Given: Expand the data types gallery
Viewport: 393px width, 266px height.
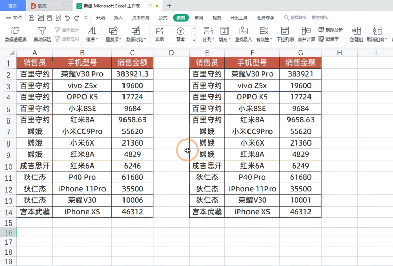Looking at the screenshot, I should pos(194,40).
